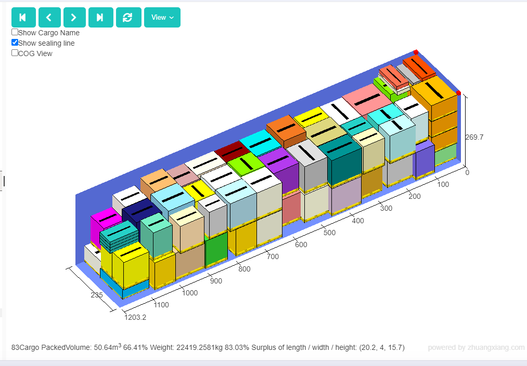Screen dimensions: 527x366
Task: Jump to the first loading step
Action: point(23,18)
